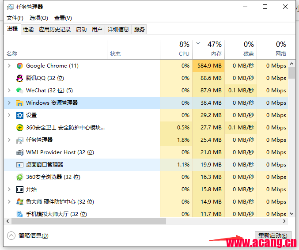299x250 pixels.
Task: Sort by the 磁盘 column header
Action: (241, 50)
